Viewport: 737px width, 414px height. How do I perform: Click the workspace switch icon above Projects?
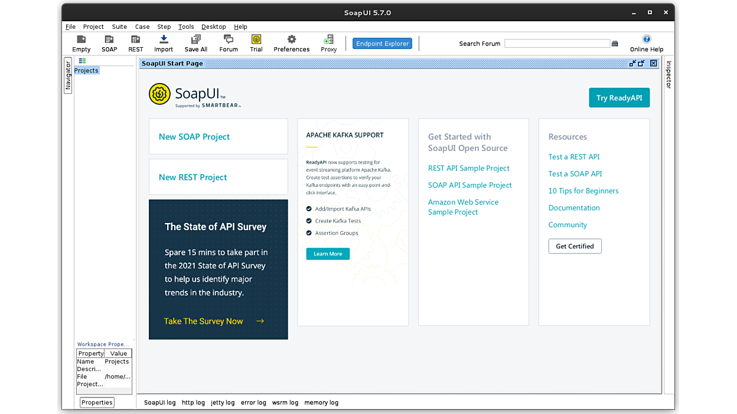click(82, 61)
